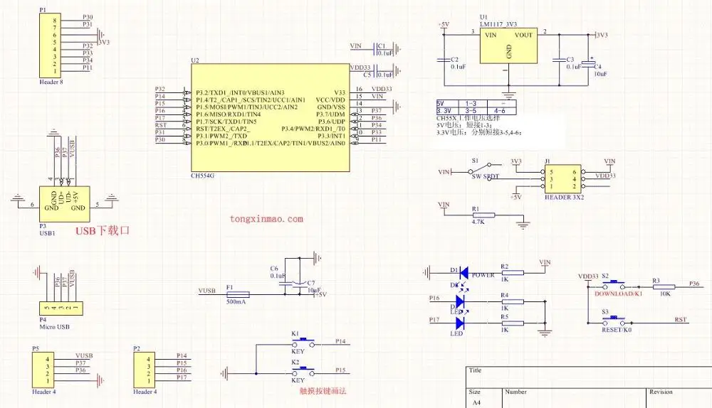The width and height of the screenshot is (712, 408).
Task: Select the LED symbol on net P17
Action: pyautogui.click(x=459, y=323)
